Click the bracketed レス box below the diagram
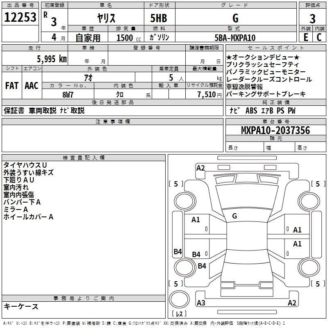 click(x=179, y=314)
